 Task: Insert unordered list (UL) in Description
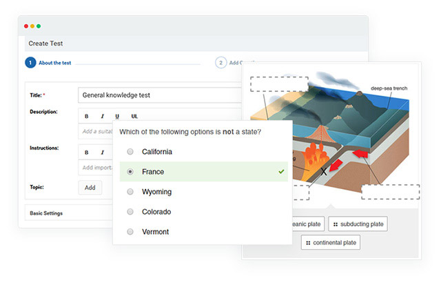(x=134, y=117)
